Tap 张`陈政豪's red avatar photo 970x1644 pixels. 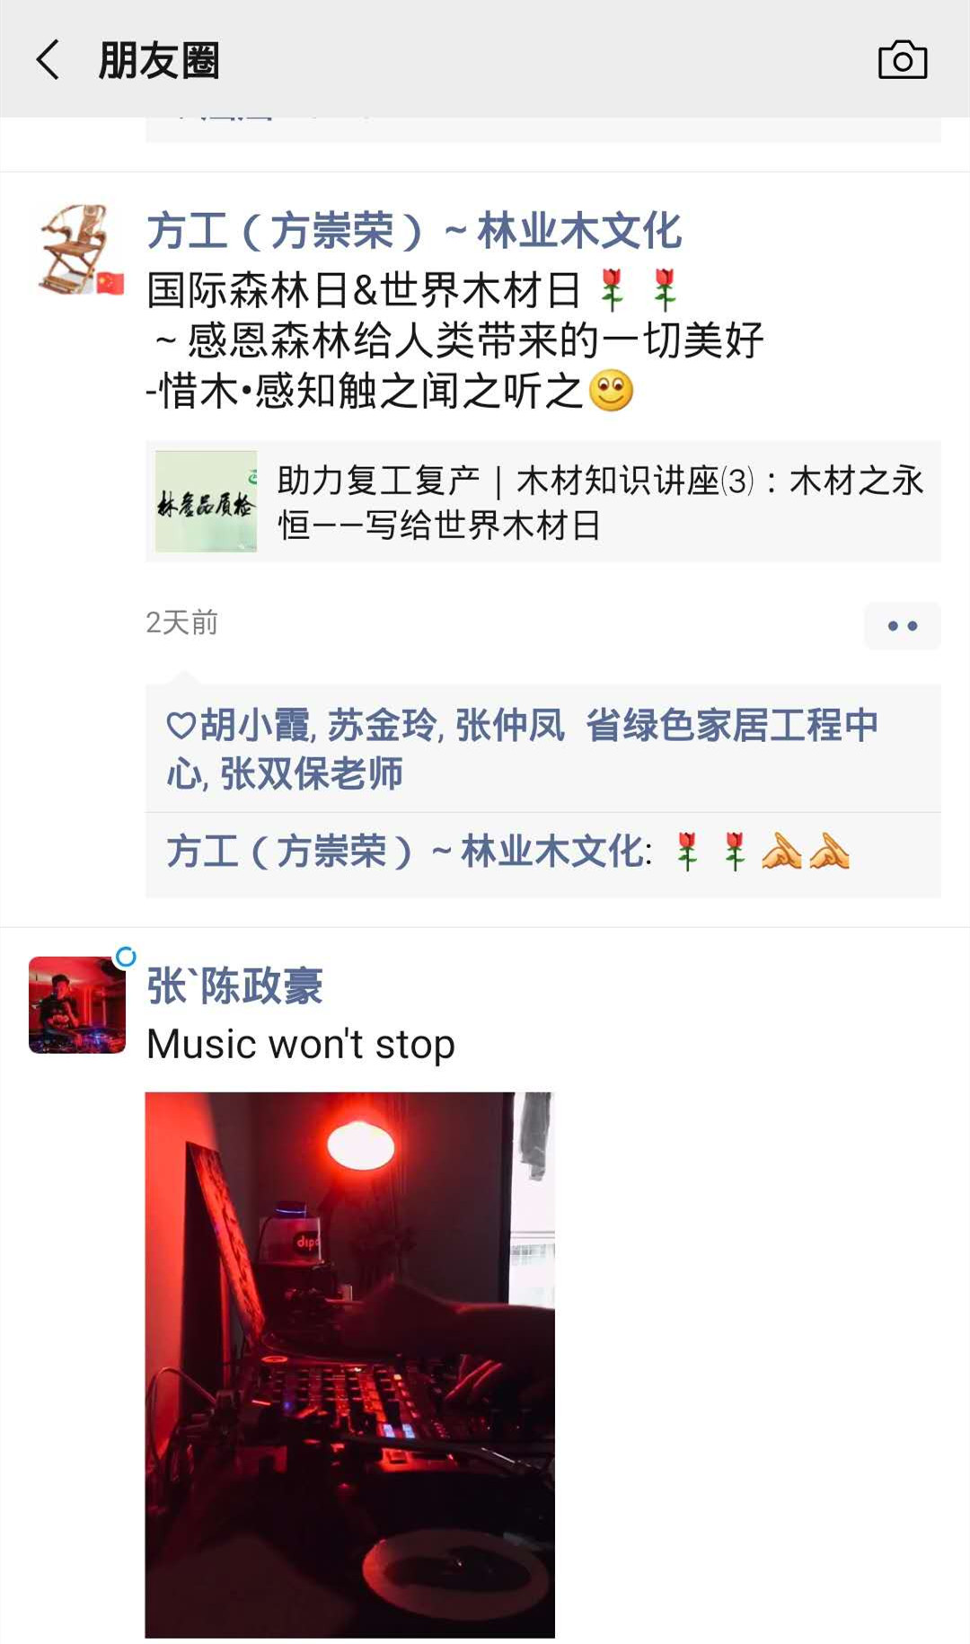(x=77, y=1004)
